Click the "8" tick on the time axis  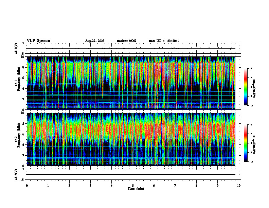[x=196, y=186]
